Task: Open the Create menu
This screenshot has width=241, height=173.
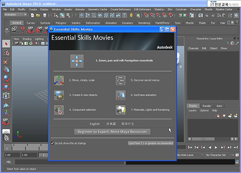Action: point(33,9)
